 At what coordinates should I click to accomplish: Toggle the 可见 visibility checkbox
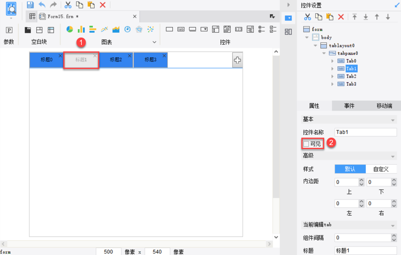coord(306,144)
